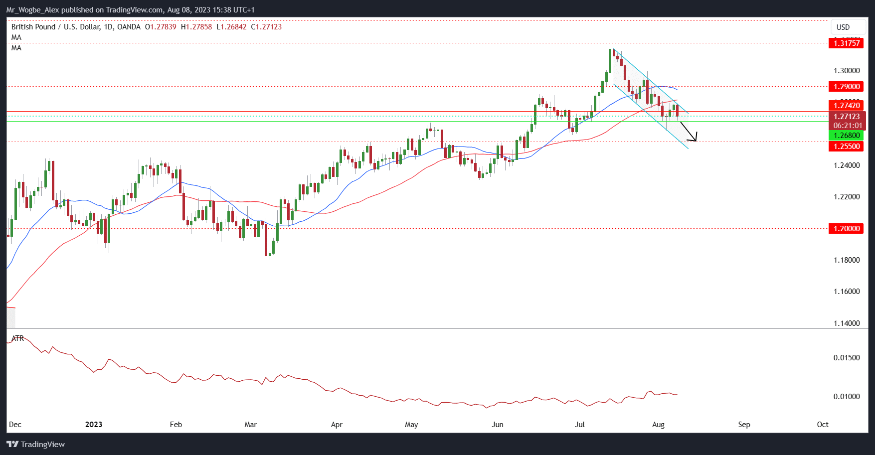Click the low value L1.26842

point(231,27)
